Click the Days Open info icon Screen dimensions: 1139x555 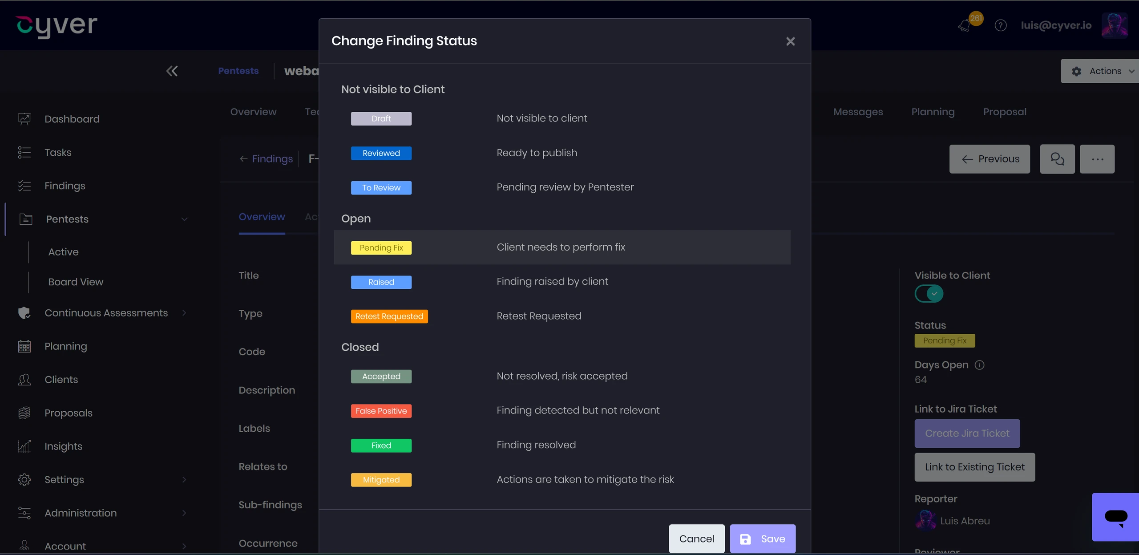click(979, 365)
